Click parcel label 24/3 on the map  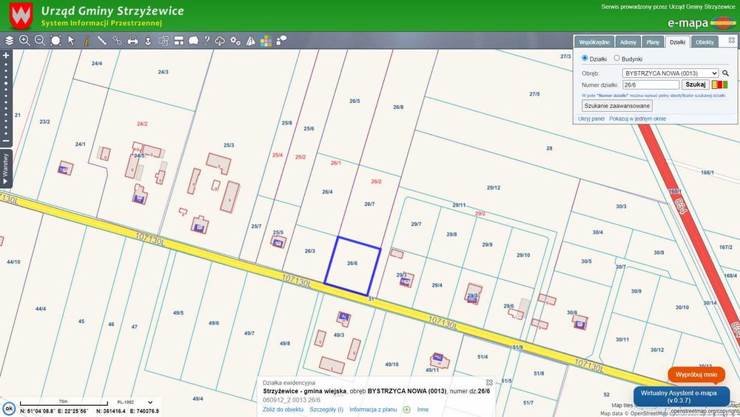[163, 72]
